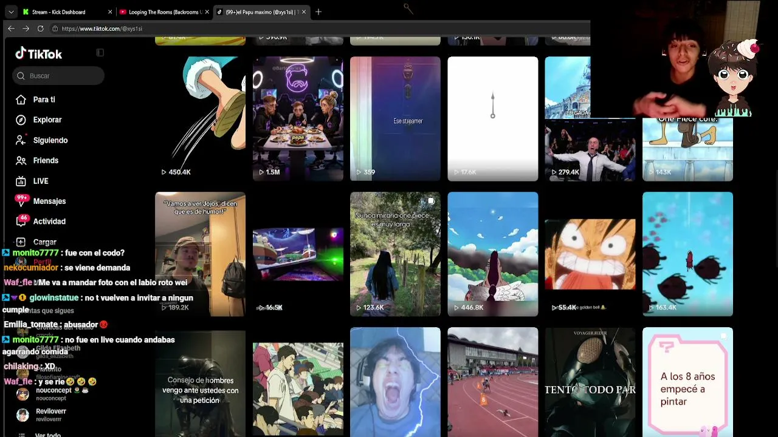This screenshot has height=437, width=778.
Task: Open the browser tab search dropdown
Action: [x=11, y=12]
